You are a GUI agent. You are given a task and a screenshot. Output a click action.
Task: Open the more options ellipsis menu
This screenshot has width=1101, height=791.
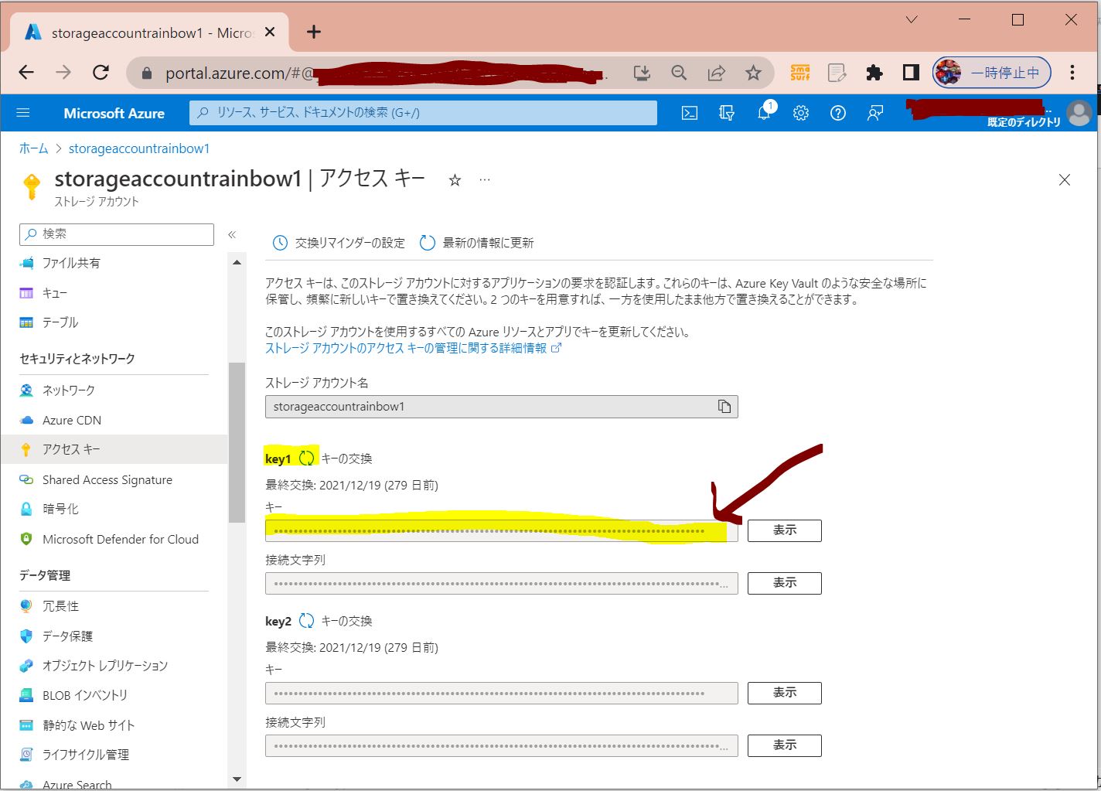[x=485, y=180]
